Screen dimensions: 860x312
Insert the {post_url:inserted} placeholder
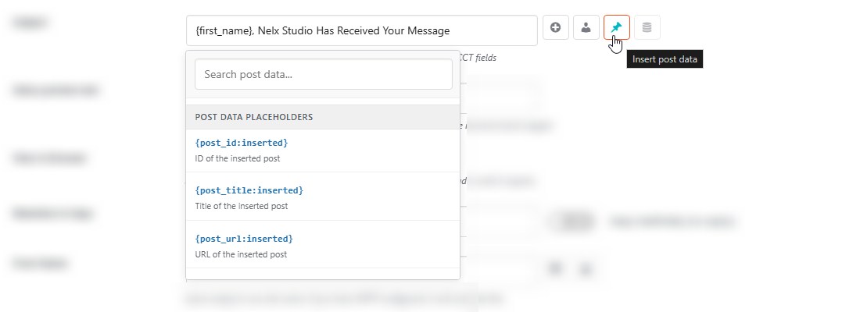[x=244, y=239]
